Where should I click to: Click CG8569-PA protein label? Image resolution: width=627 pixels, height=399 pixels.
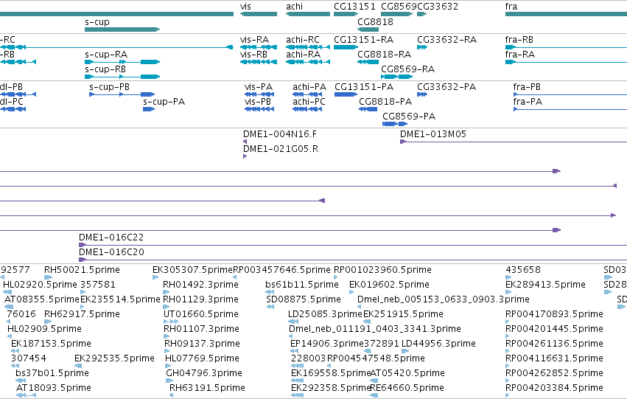click(x=409, y=117)
